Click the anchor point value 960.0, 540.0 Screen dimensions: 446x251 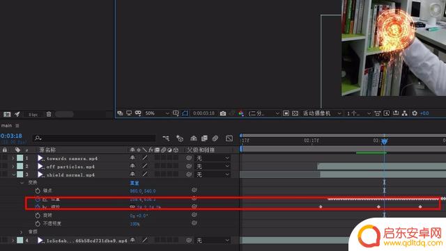point(143,191)
